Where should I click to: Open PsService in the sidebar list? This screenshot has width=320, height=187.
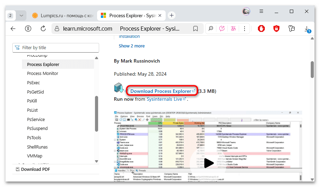pos(36,120)
